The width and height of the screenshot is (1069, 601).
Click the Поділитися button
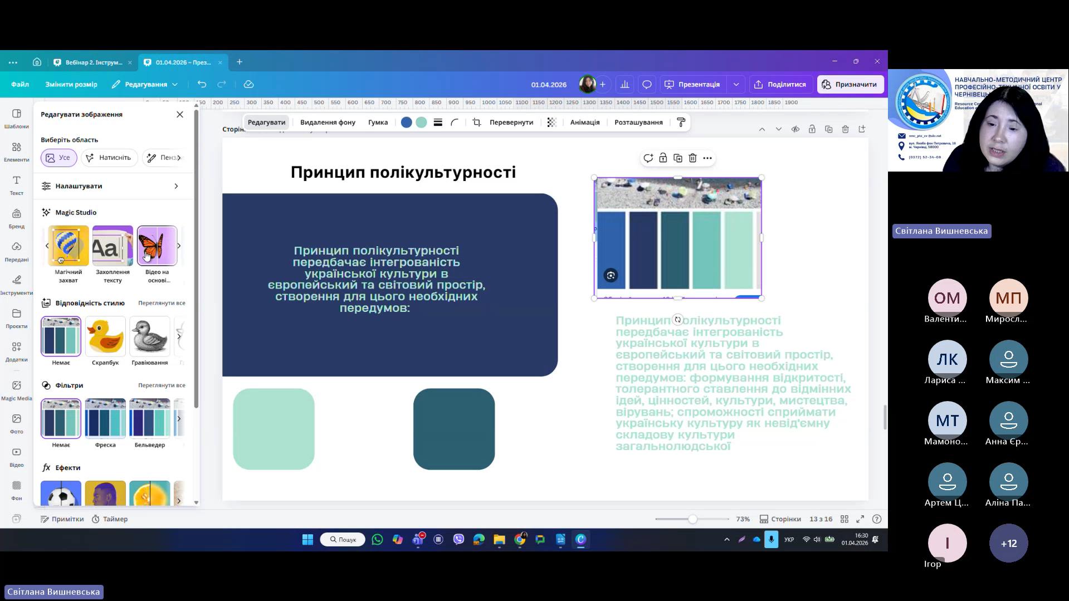780,85
